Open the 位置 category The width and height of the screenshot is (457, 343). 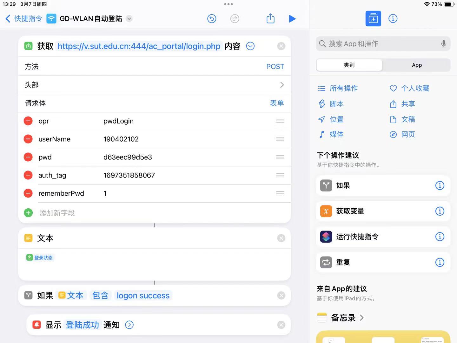[331, 119]
